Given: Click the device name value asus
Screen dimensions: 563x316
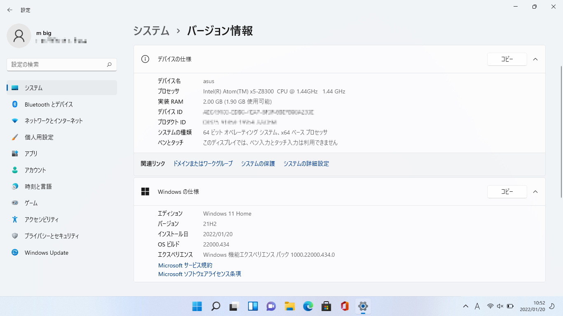Looking at the screenshot, I should click(x=209, y=81).
